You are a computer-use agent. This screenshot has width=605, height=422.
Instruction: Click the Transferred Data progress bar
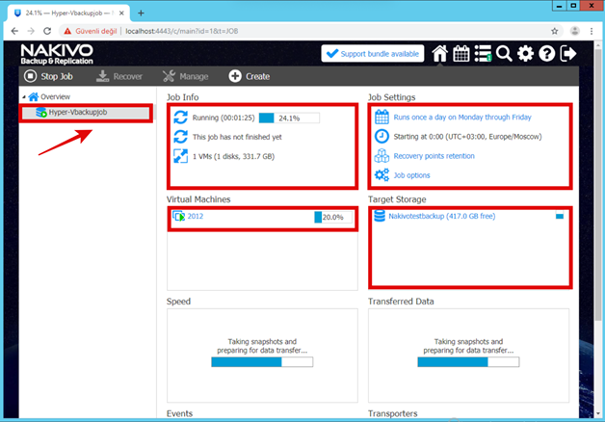click(468, 362)
